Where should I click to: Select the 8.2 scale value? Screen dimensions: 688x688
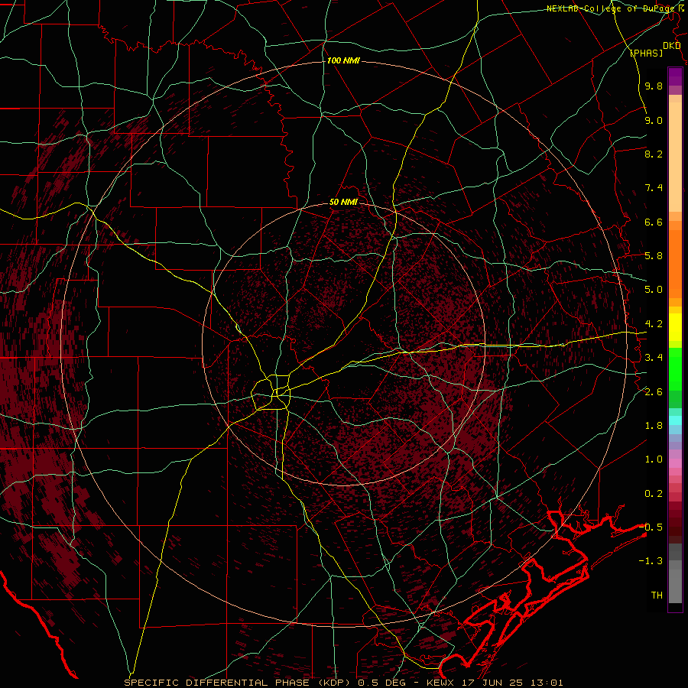click(654, 154)
